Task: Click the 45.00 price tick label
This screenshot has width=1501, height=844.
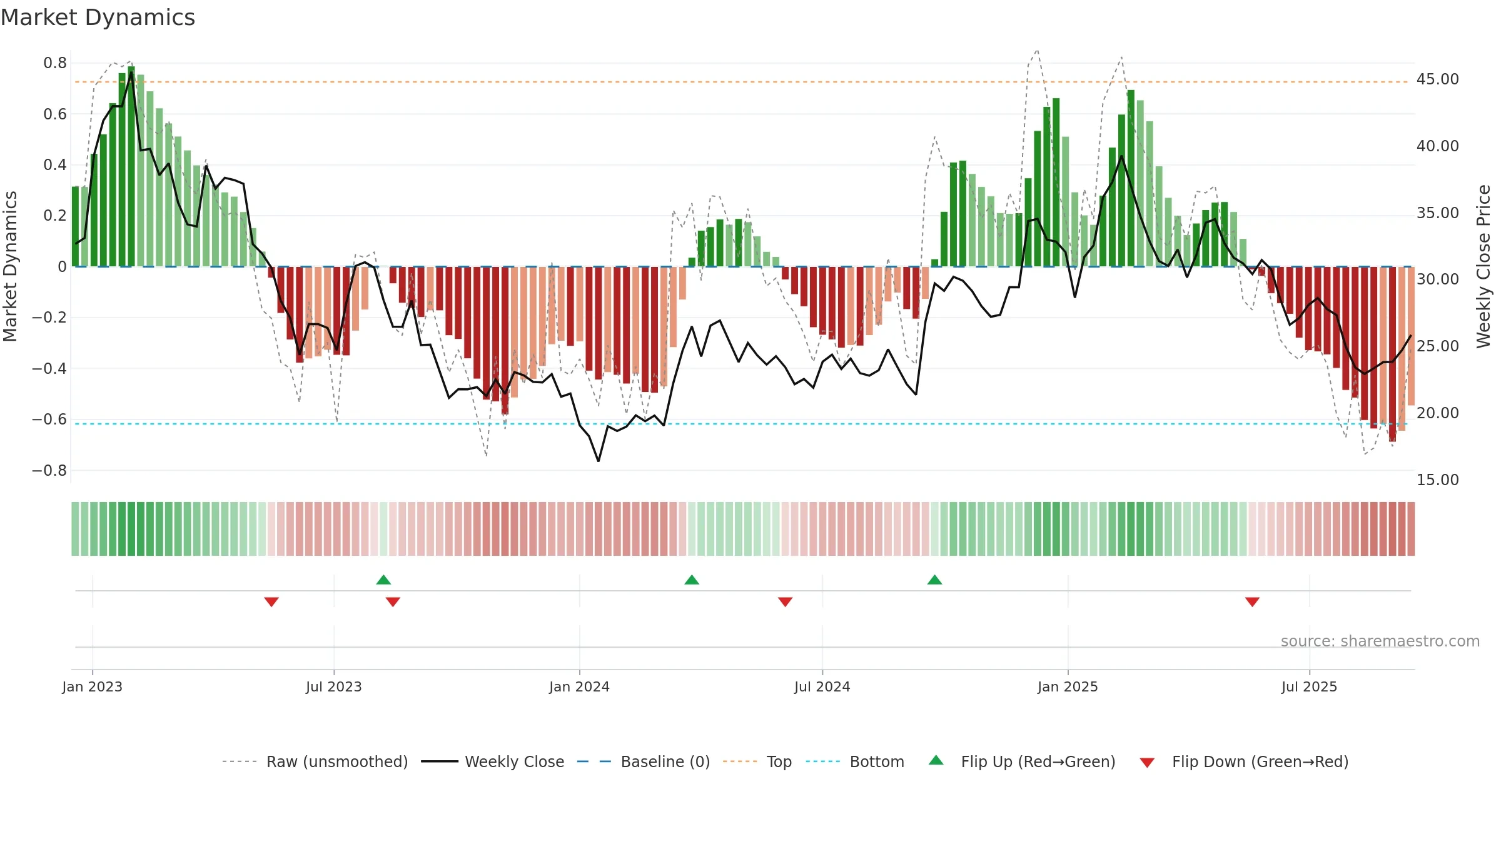Action: tap(1438, 79)
